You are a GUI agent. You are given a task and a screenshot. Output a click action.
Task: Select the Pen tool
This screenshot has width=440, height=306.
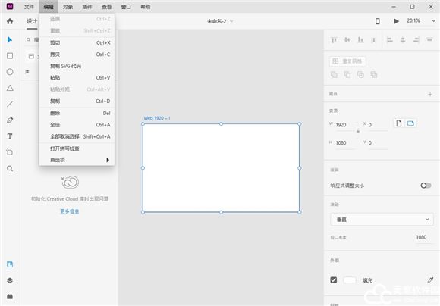(10, 120)
